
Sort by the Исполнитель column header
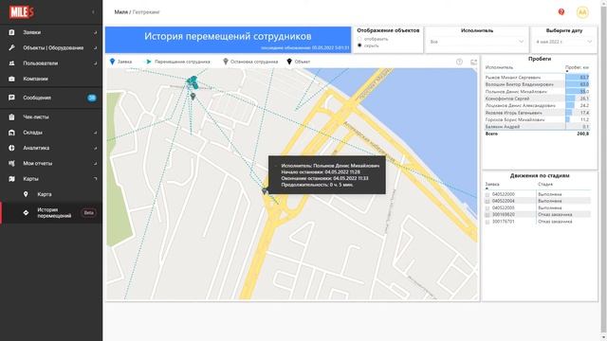tap(499, 67)
